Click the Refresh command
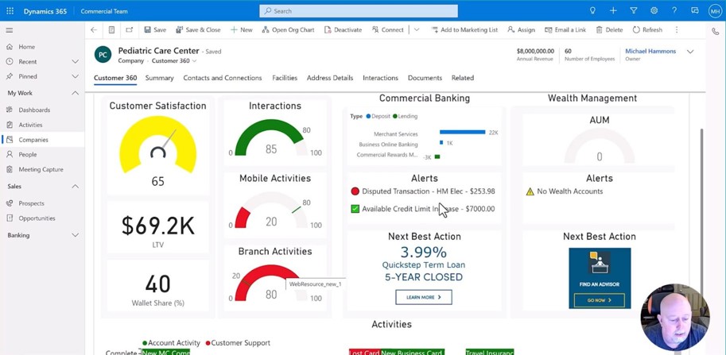The width and height of the screenshot is (726, 355). click(x=647, y=29)
